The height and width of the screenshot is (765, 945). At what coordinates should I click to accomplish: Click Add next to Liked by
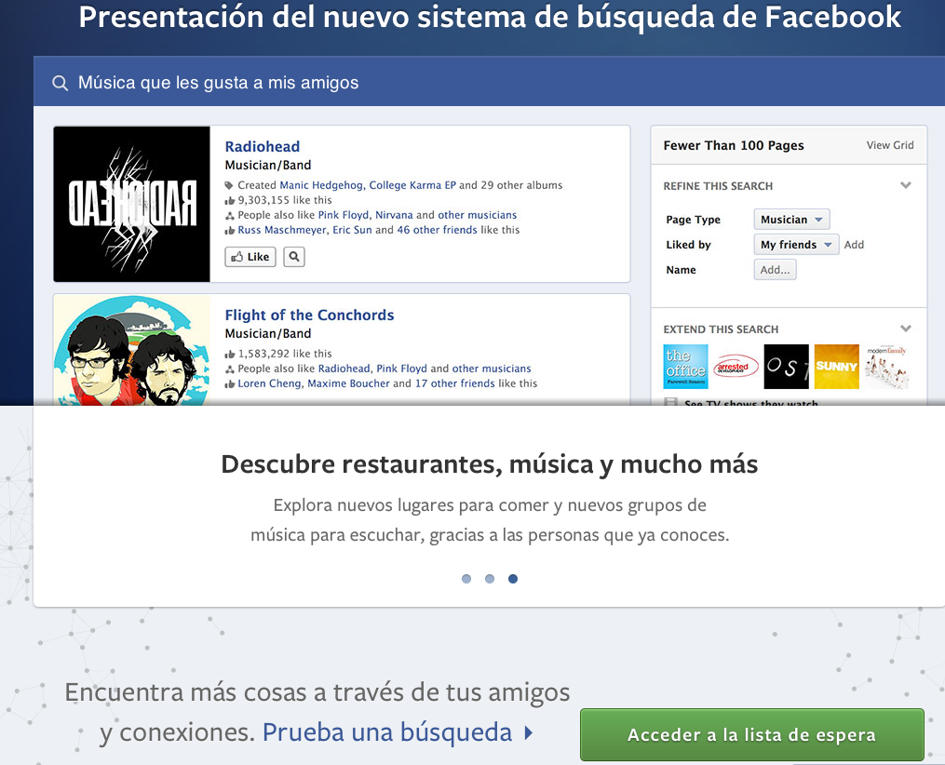tap(854, 245)
